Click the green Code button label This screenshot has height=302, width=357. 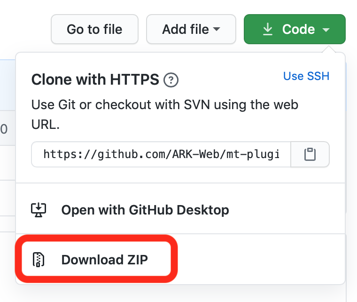click(298, 29)
